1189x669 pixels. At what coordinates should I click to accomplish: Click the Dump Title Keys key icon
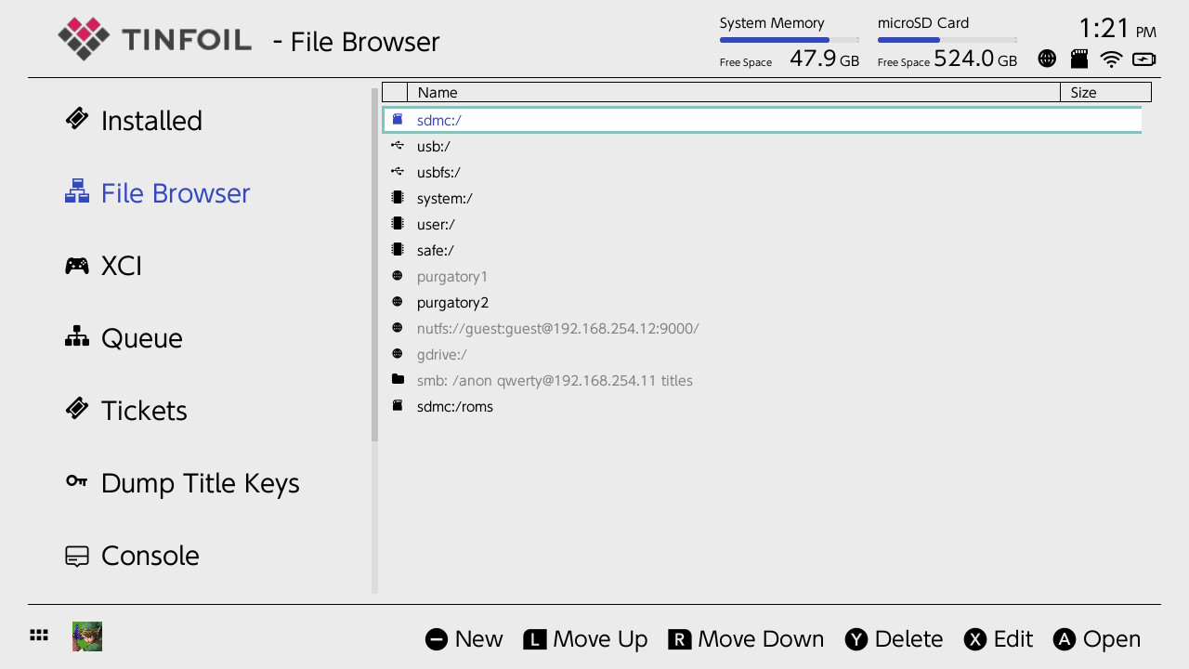click(x=77, y=481)
